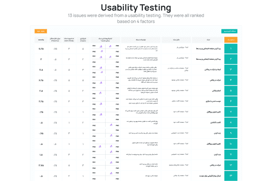The image size is (272, 181).
Task: Open the teal number cell for issue 10
Action: click(x=231, y=144)
